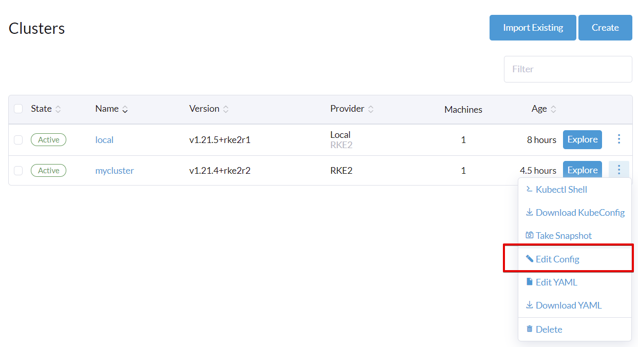
Task: Open the mycluster name link
Action: coord(115,171)
